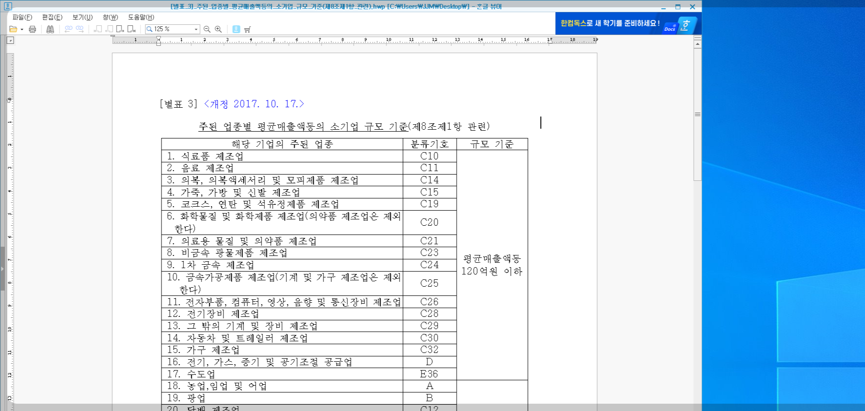Screen dimensions: 865x411
Task: Open the 편집(E) menu
Action: click(52, 17)
